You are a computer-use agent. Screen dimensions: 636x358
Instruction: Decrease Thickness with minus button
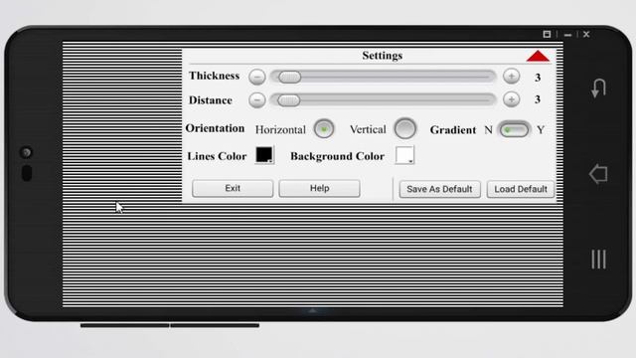(x=257, y=77)
